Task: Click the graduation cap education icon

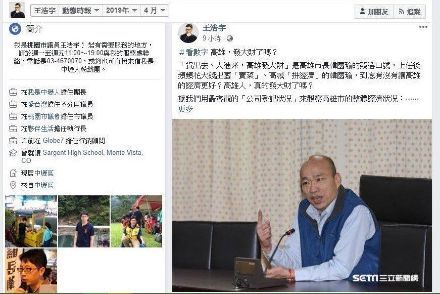Action: pos(13,153)
